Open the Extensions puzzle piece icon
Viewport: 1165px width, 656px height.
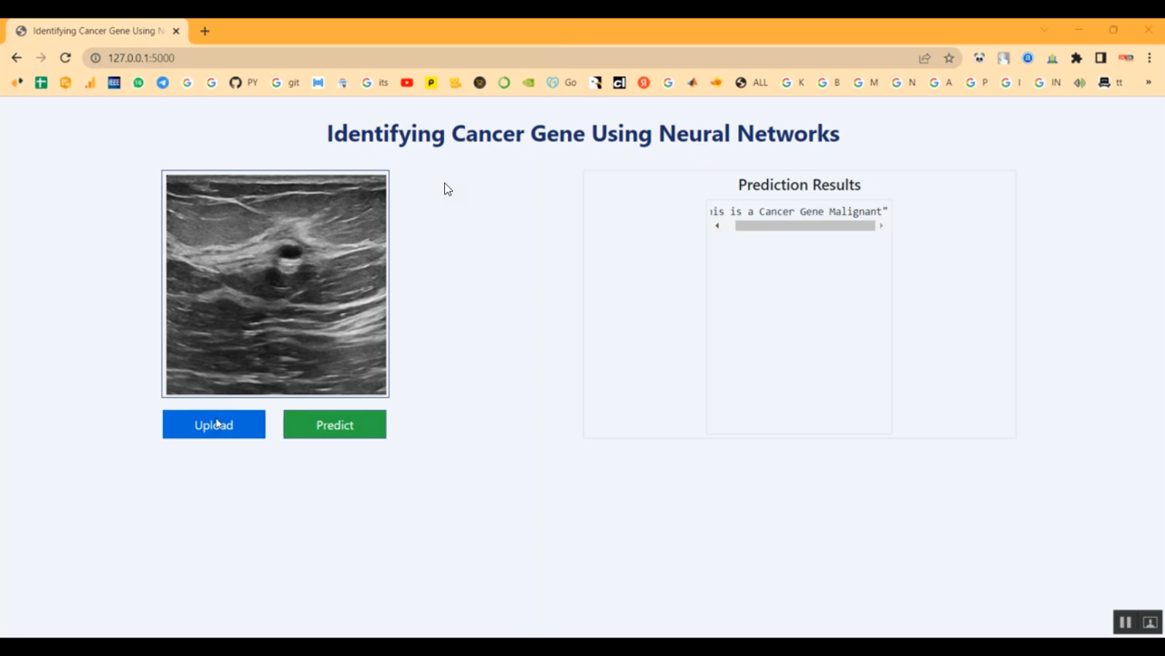pos(1076,58)
